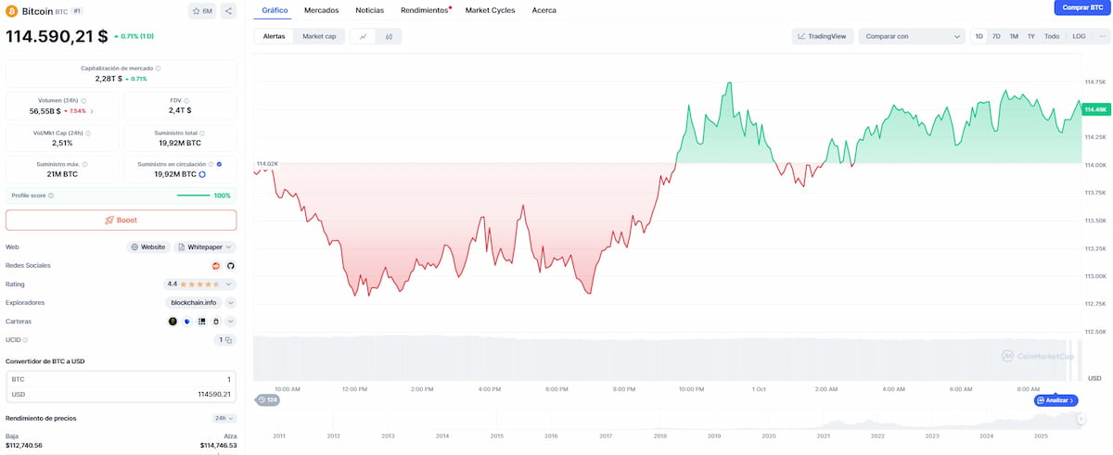Set chart range to 1D
This screenshot has width=1113, height=455.
coord(979,37)
